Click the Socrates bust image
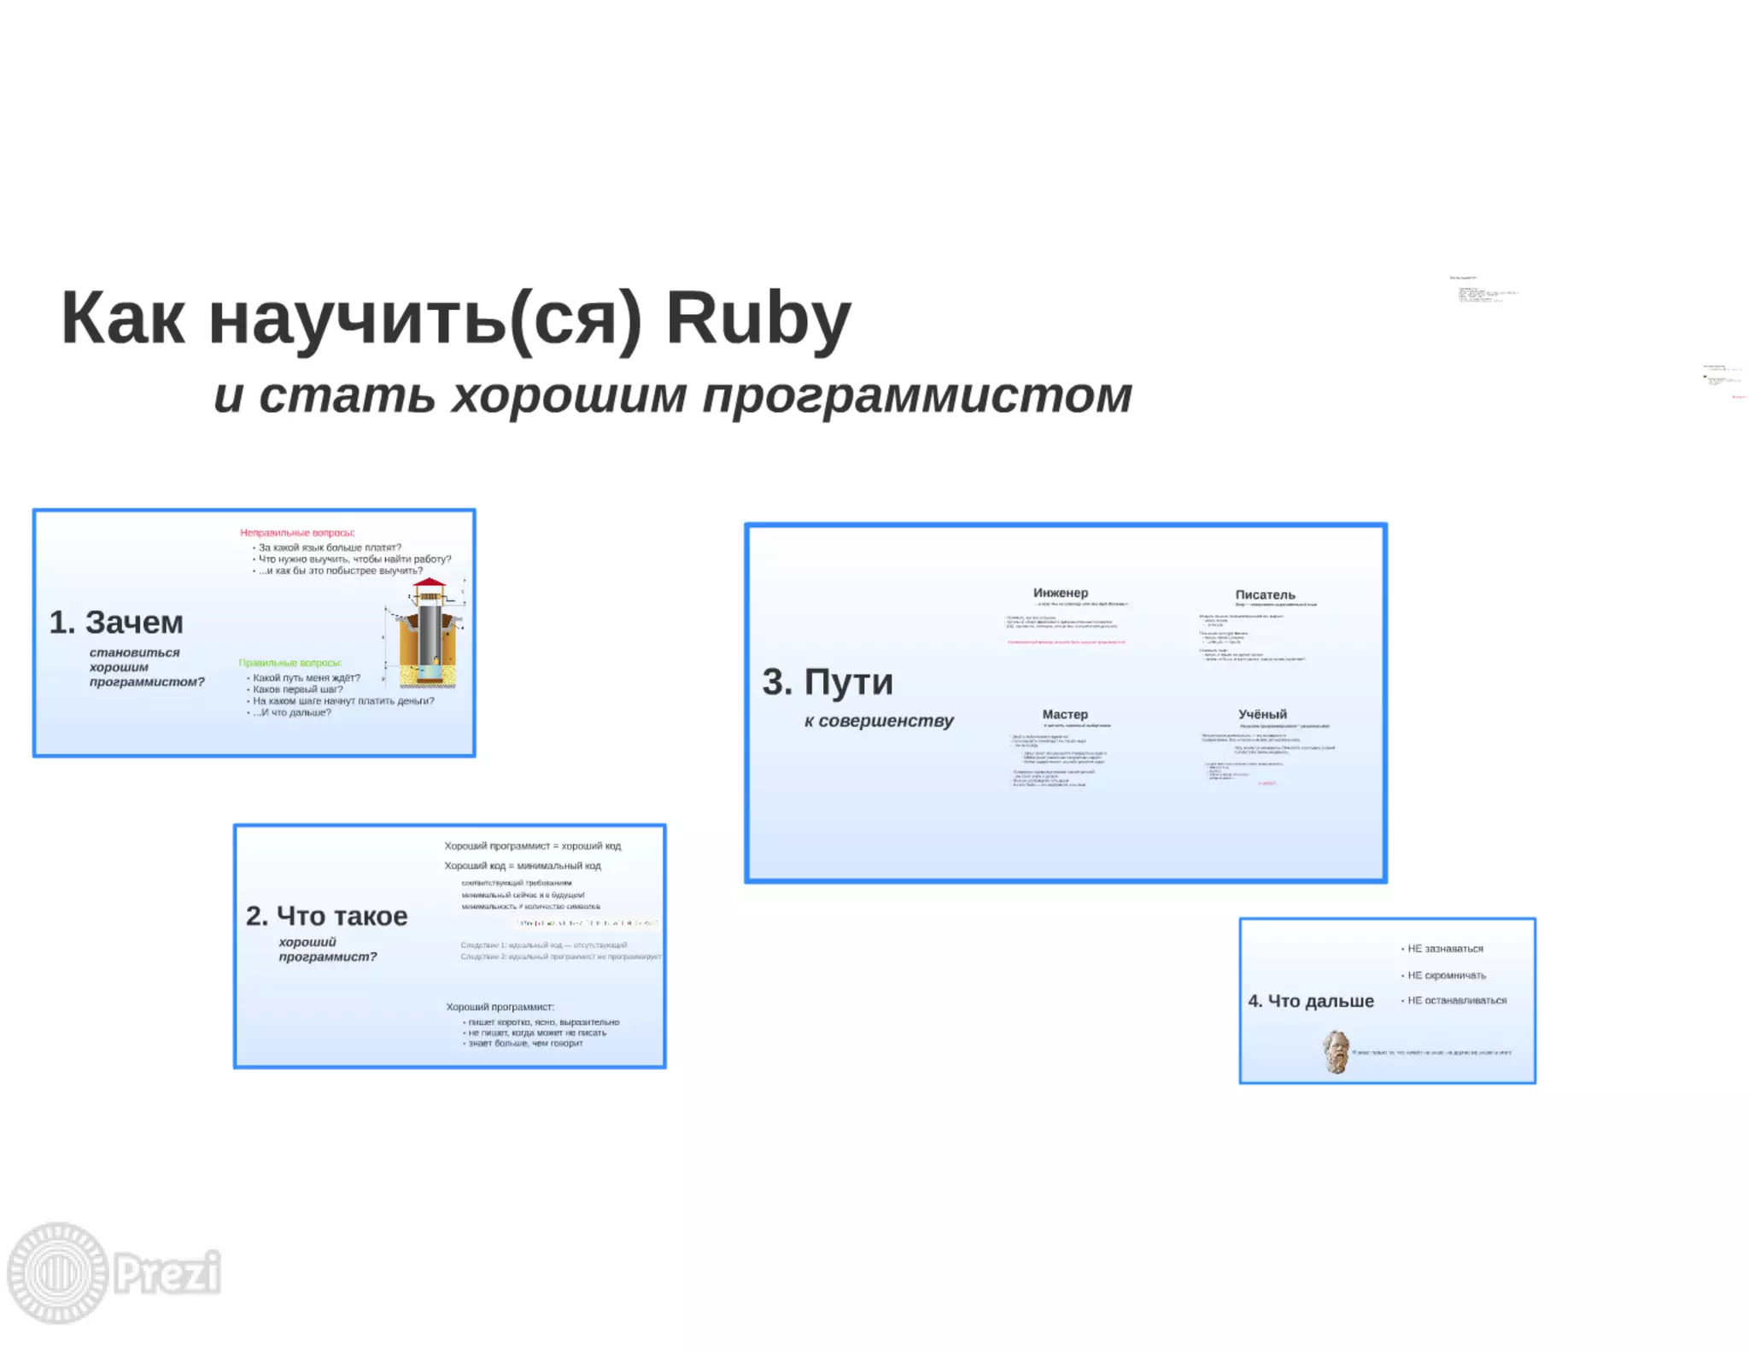Screen dimensions: 1749x1351 pyautogui.click(x=1337, y=1052)
